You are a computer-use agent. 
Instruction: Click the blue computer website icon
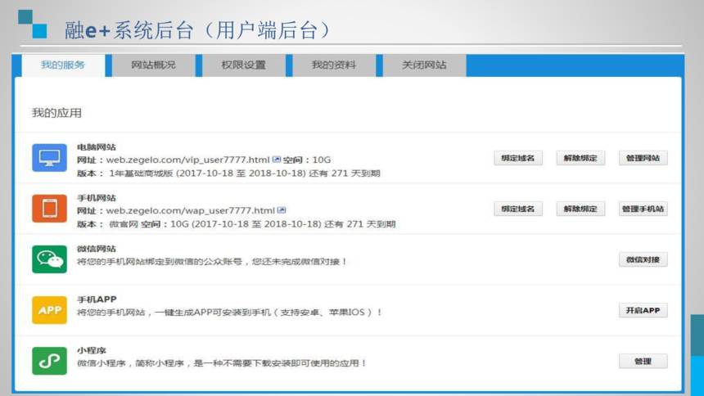pyautogui.click(x=49, y=158)
